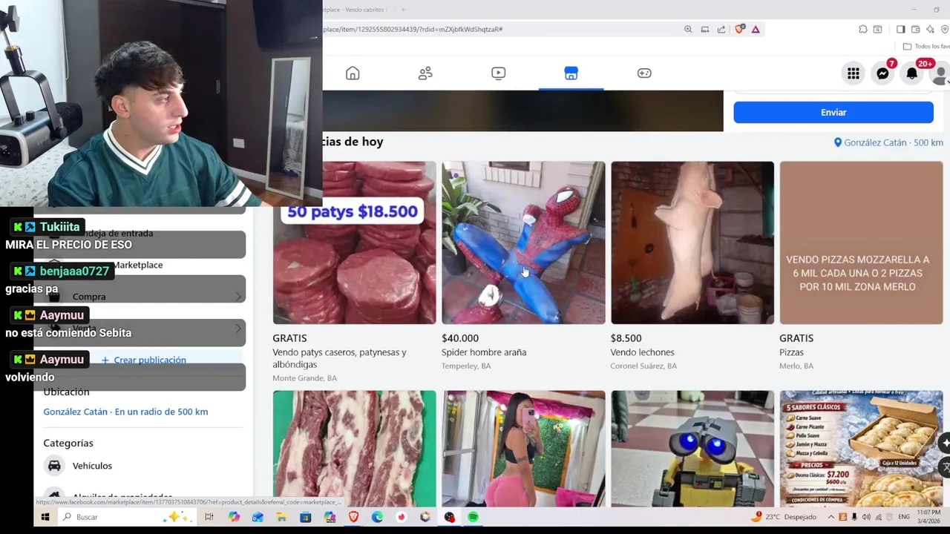Click the volume speaker tray icon

tap(866, 517)
